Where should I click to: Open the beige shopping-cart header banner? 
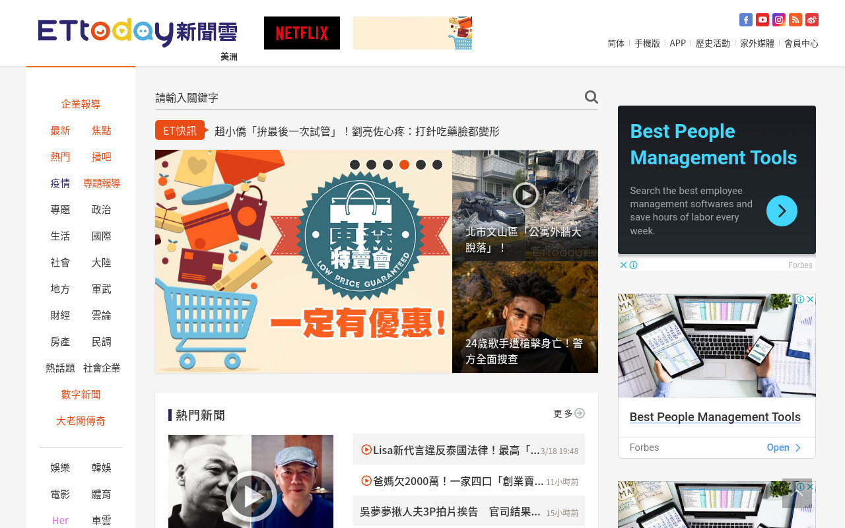click(413, 33)
